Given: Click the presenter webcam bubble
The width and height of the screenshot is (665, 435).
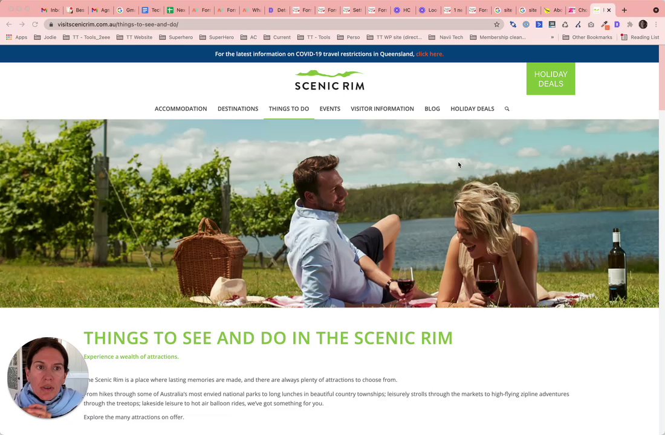Looking at the screenshot, I should (48, 378).
